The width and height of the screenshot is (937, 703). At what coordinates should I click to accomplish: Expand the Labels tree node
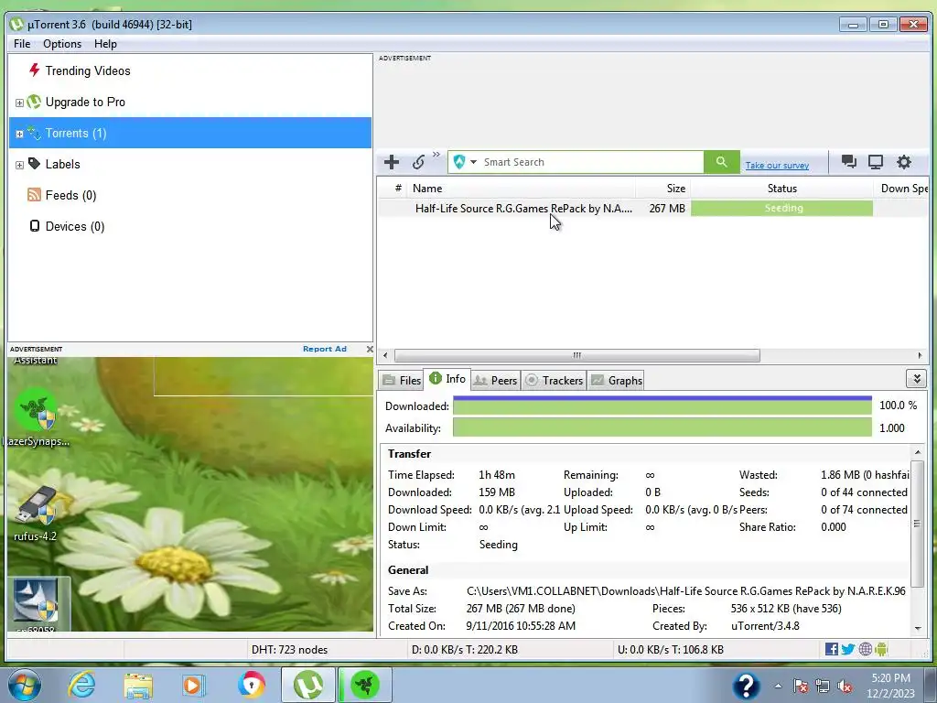pyautogui.click(x=19, y=165)
